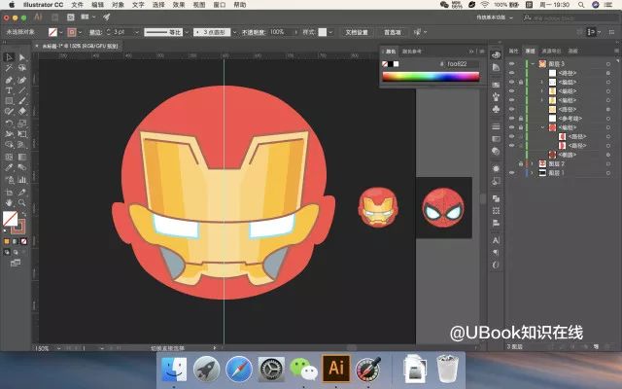Select the Rectangle tool
Image resolution: width=622 pixels, height=389 pixels.
[9, 101]
